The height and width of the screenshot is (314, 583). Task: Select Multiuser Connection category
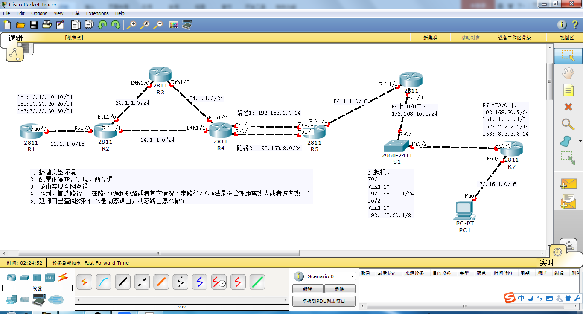point(55,299)
